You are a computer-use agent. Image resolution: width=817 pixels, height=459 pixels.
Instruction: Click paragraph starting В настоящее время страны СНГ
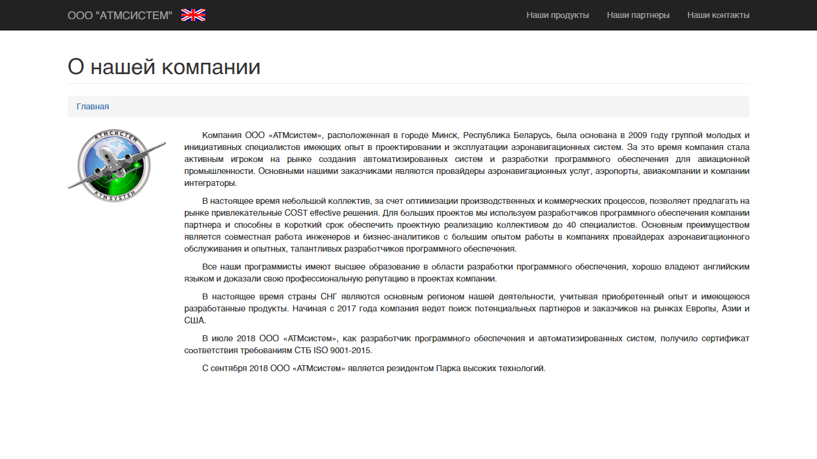point(467,308)
